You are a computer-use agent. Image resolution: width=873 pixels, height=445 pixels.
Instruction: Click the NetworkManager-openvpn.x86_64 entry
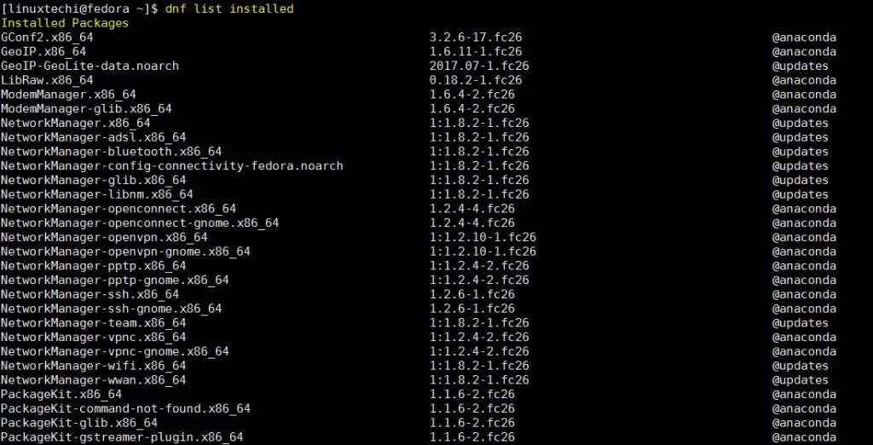click(104, 238)
